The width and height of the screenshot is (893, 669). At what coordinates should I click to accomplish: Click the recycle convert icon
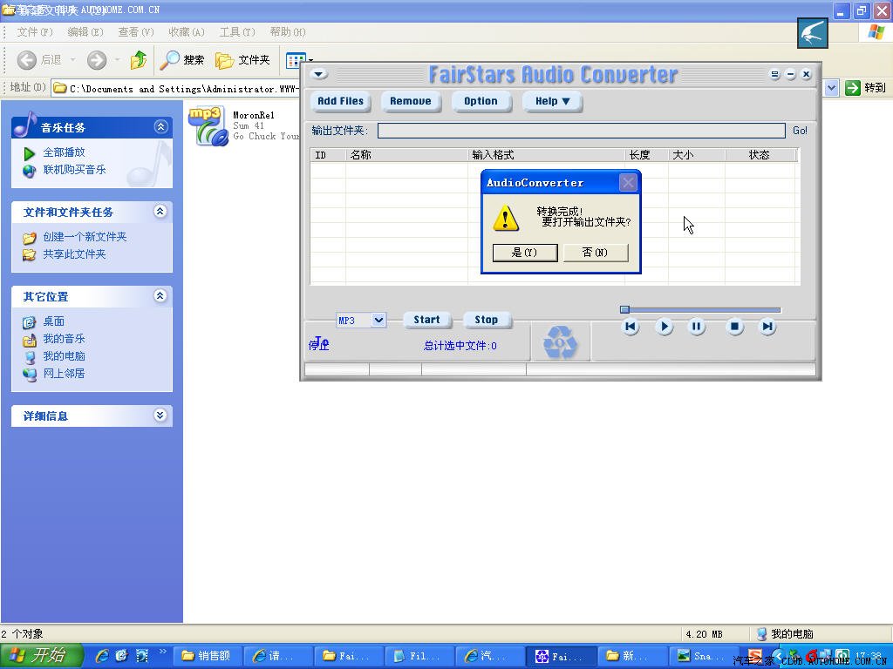pos(560,342)
